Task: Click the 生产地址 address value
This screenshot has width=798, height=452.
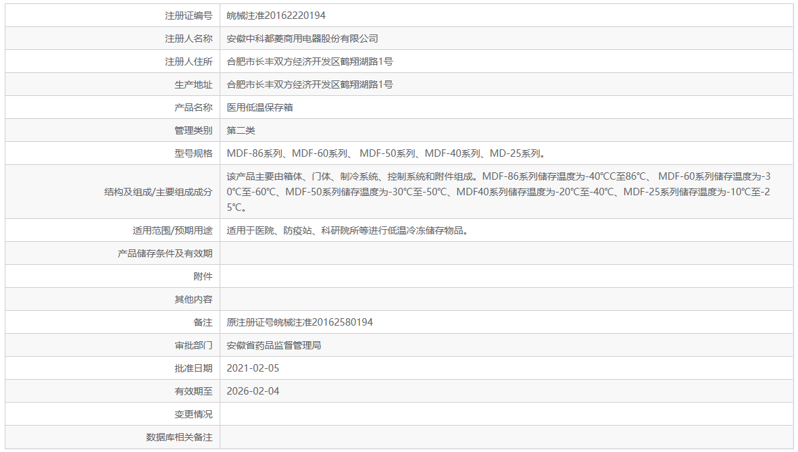Action: 309,84
